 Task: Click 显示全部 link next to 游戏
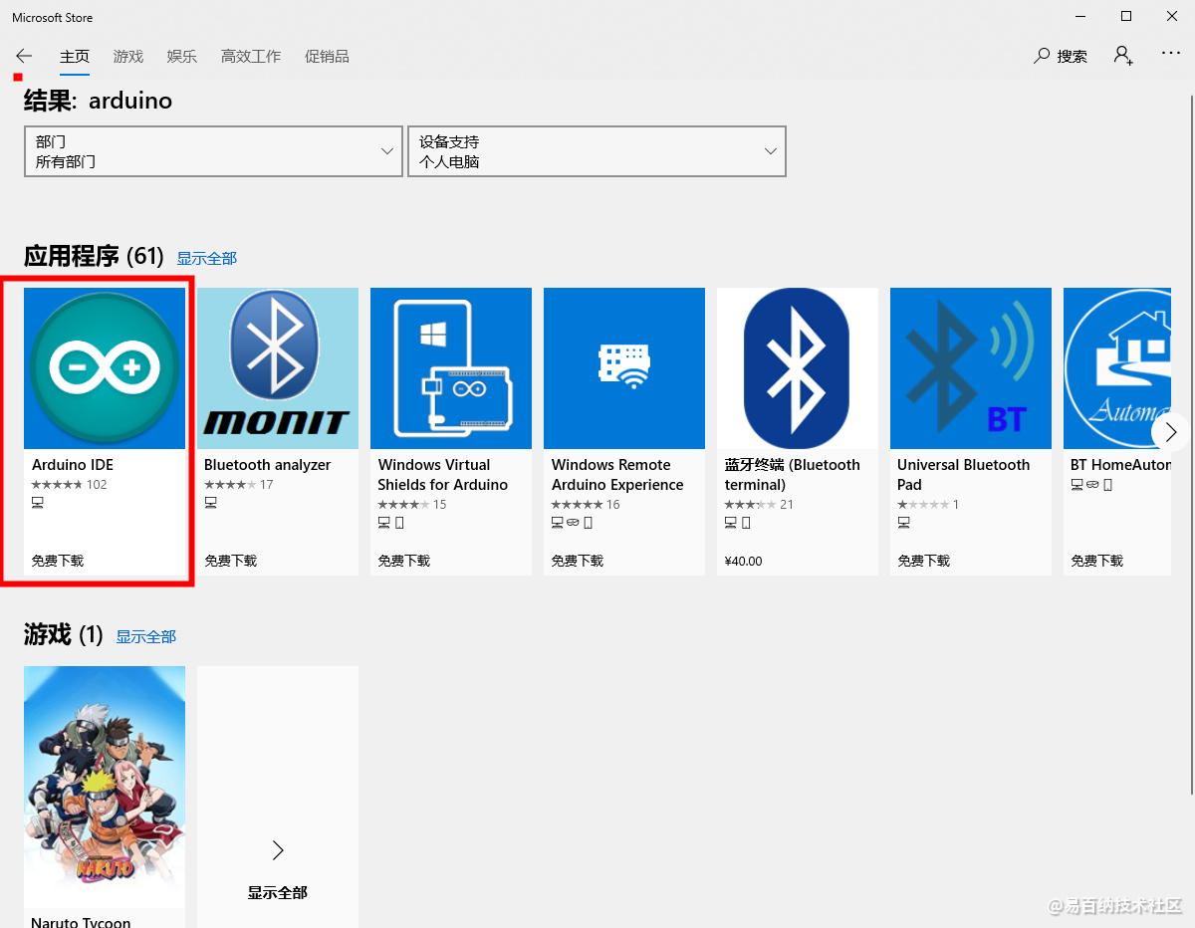point(146,637)
